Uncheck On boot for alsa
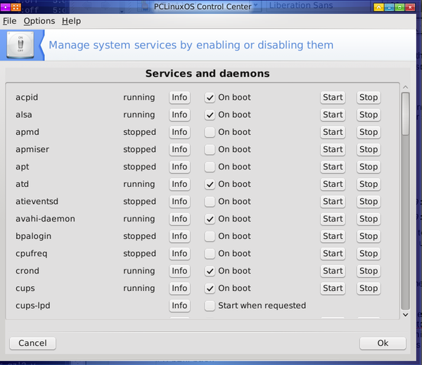This screenshot has height=365, width=422. click(x=210, y=115)
